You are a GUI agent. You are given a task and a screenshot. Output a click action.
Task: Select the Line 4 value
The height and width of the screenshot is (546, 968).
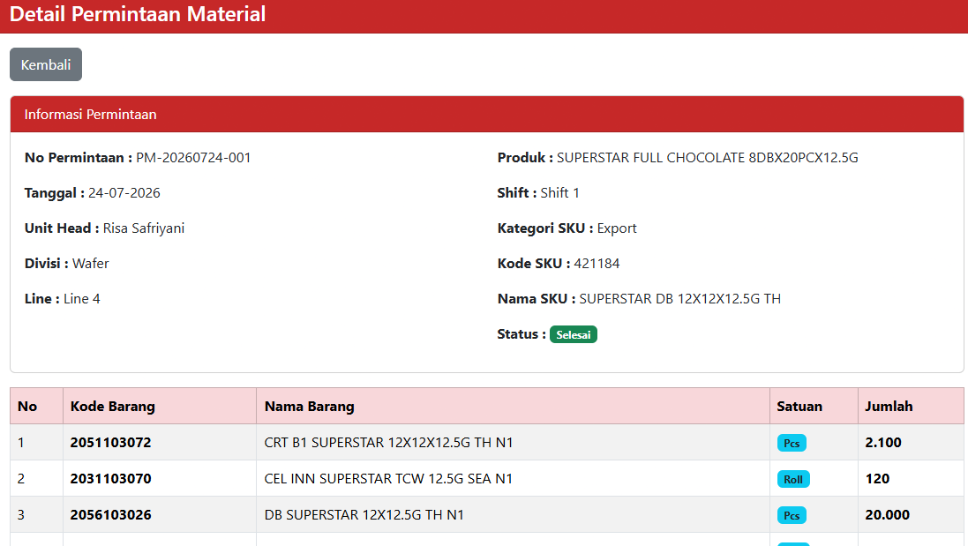coord(81,299)
